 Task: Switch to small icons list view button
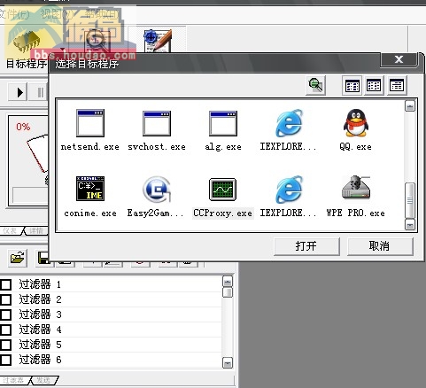pyautogui.click(x=374, y=86)
